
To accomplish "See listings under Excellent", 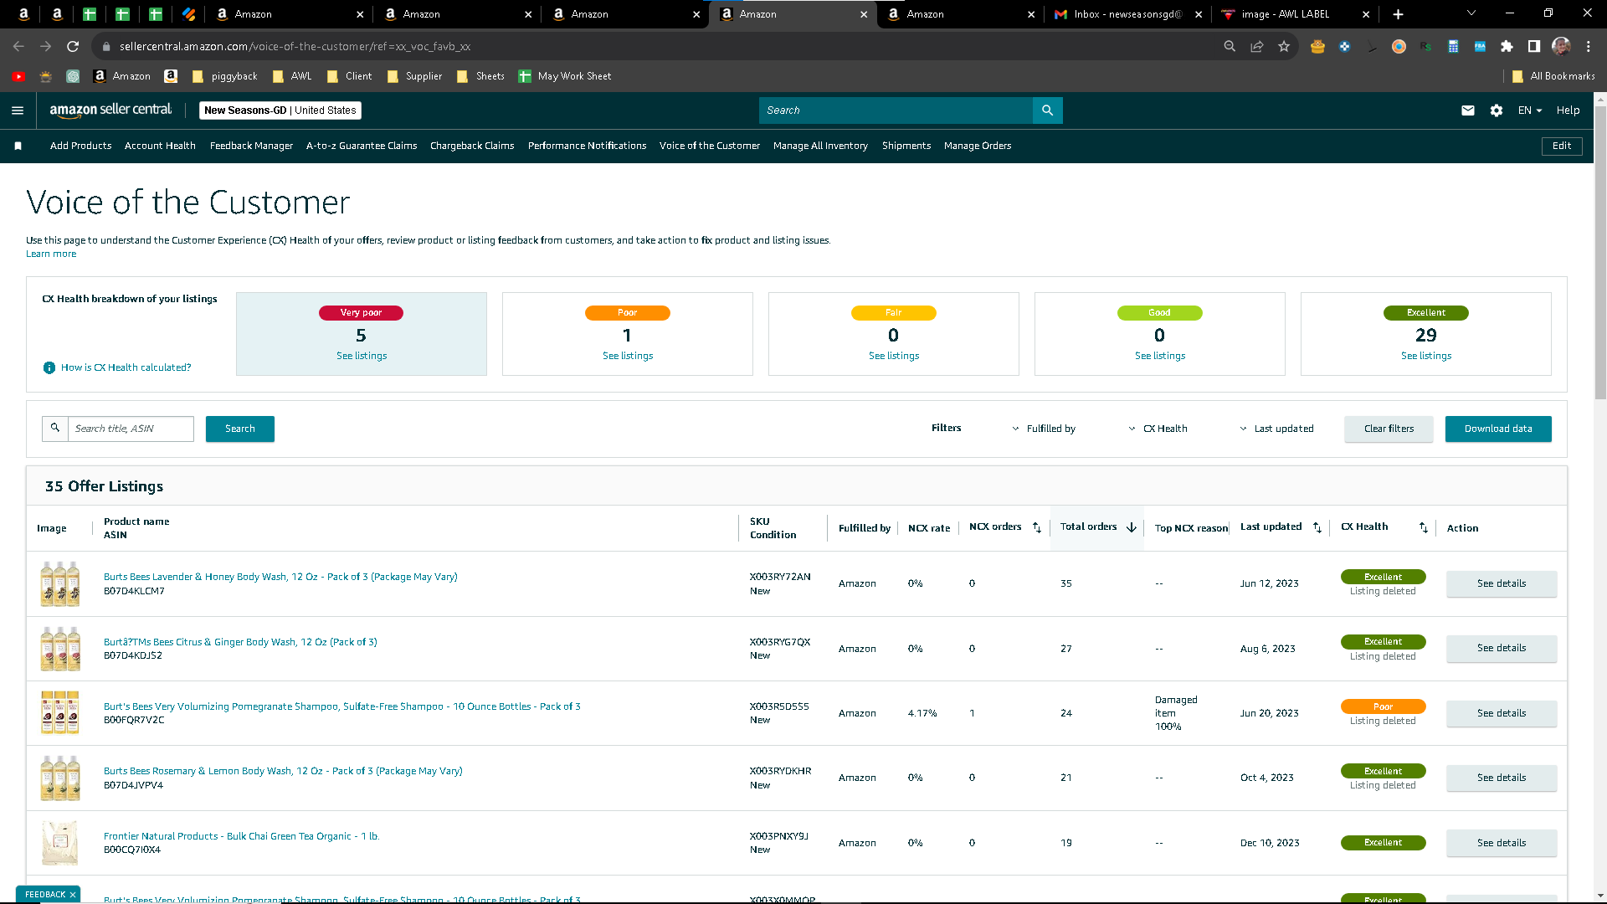I will tap(1426, 356).
